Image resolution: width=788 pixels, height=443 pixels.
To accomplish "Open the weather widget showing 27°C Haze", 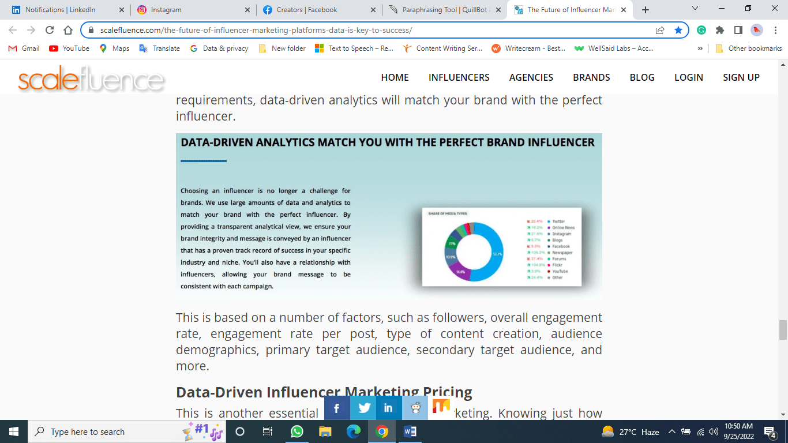I will pyautogui.click(x=630, y=432).
